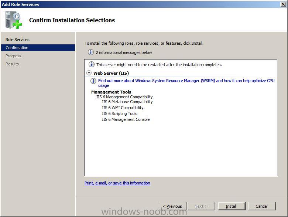This screenshot has width=288, height=217.
Task: Click info icon beside server restart message
Action: pyautogui.click(x=92, y=64)
